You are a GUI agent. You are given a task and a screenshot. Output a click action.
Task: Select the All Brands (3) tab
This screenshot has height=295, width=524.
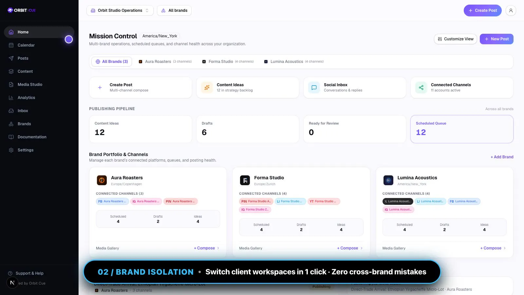coord(112,62)
